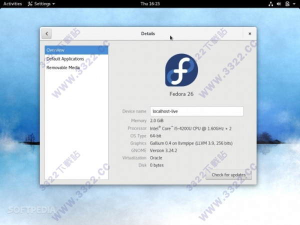The width and height of the screenshot is (300, 225).
Task: Click the Gallium 0.4 graphics value
Action: tap(191, 143)
